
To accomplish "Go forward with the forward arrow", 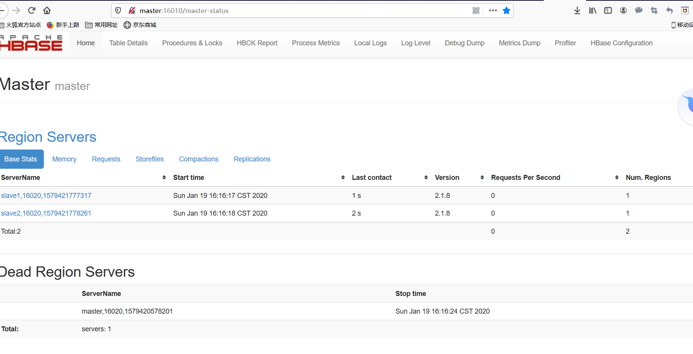I will [16, 10].
